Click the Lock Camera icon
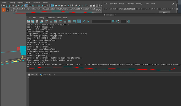The height and width of the screenshot is (106, 181). pos(7,6)
